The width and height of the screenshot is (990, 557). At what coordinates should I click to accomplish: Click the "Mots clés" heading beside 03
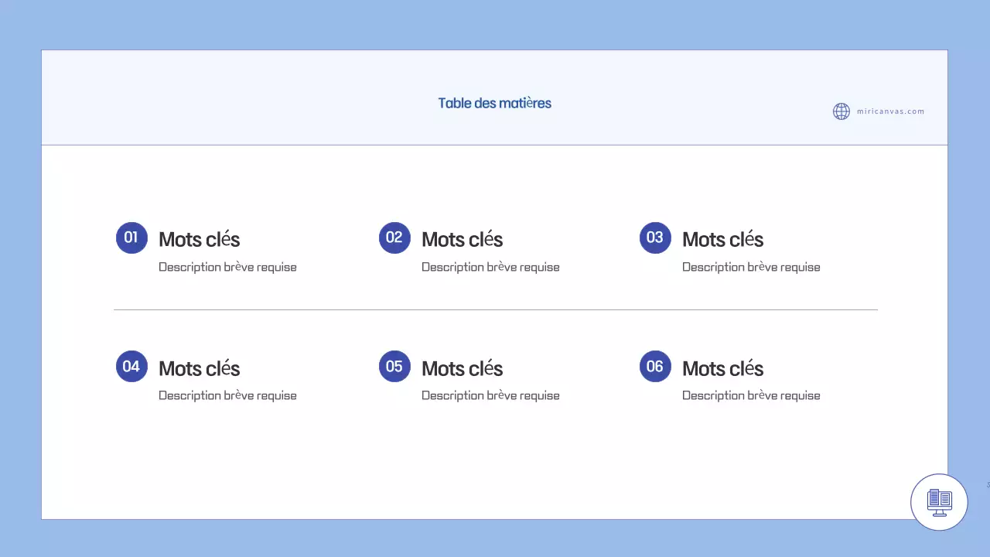[722, 240]
